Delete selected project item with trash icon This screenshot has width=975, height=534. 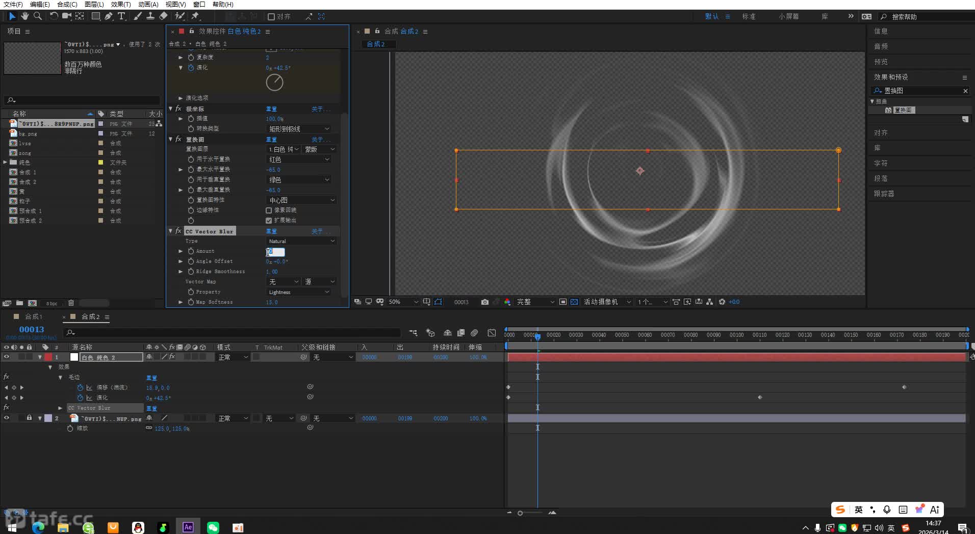(x=71, y=303)
